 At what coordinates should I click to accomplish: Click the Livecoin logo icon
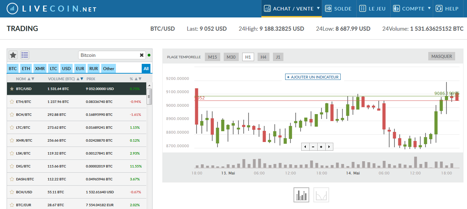13,8
